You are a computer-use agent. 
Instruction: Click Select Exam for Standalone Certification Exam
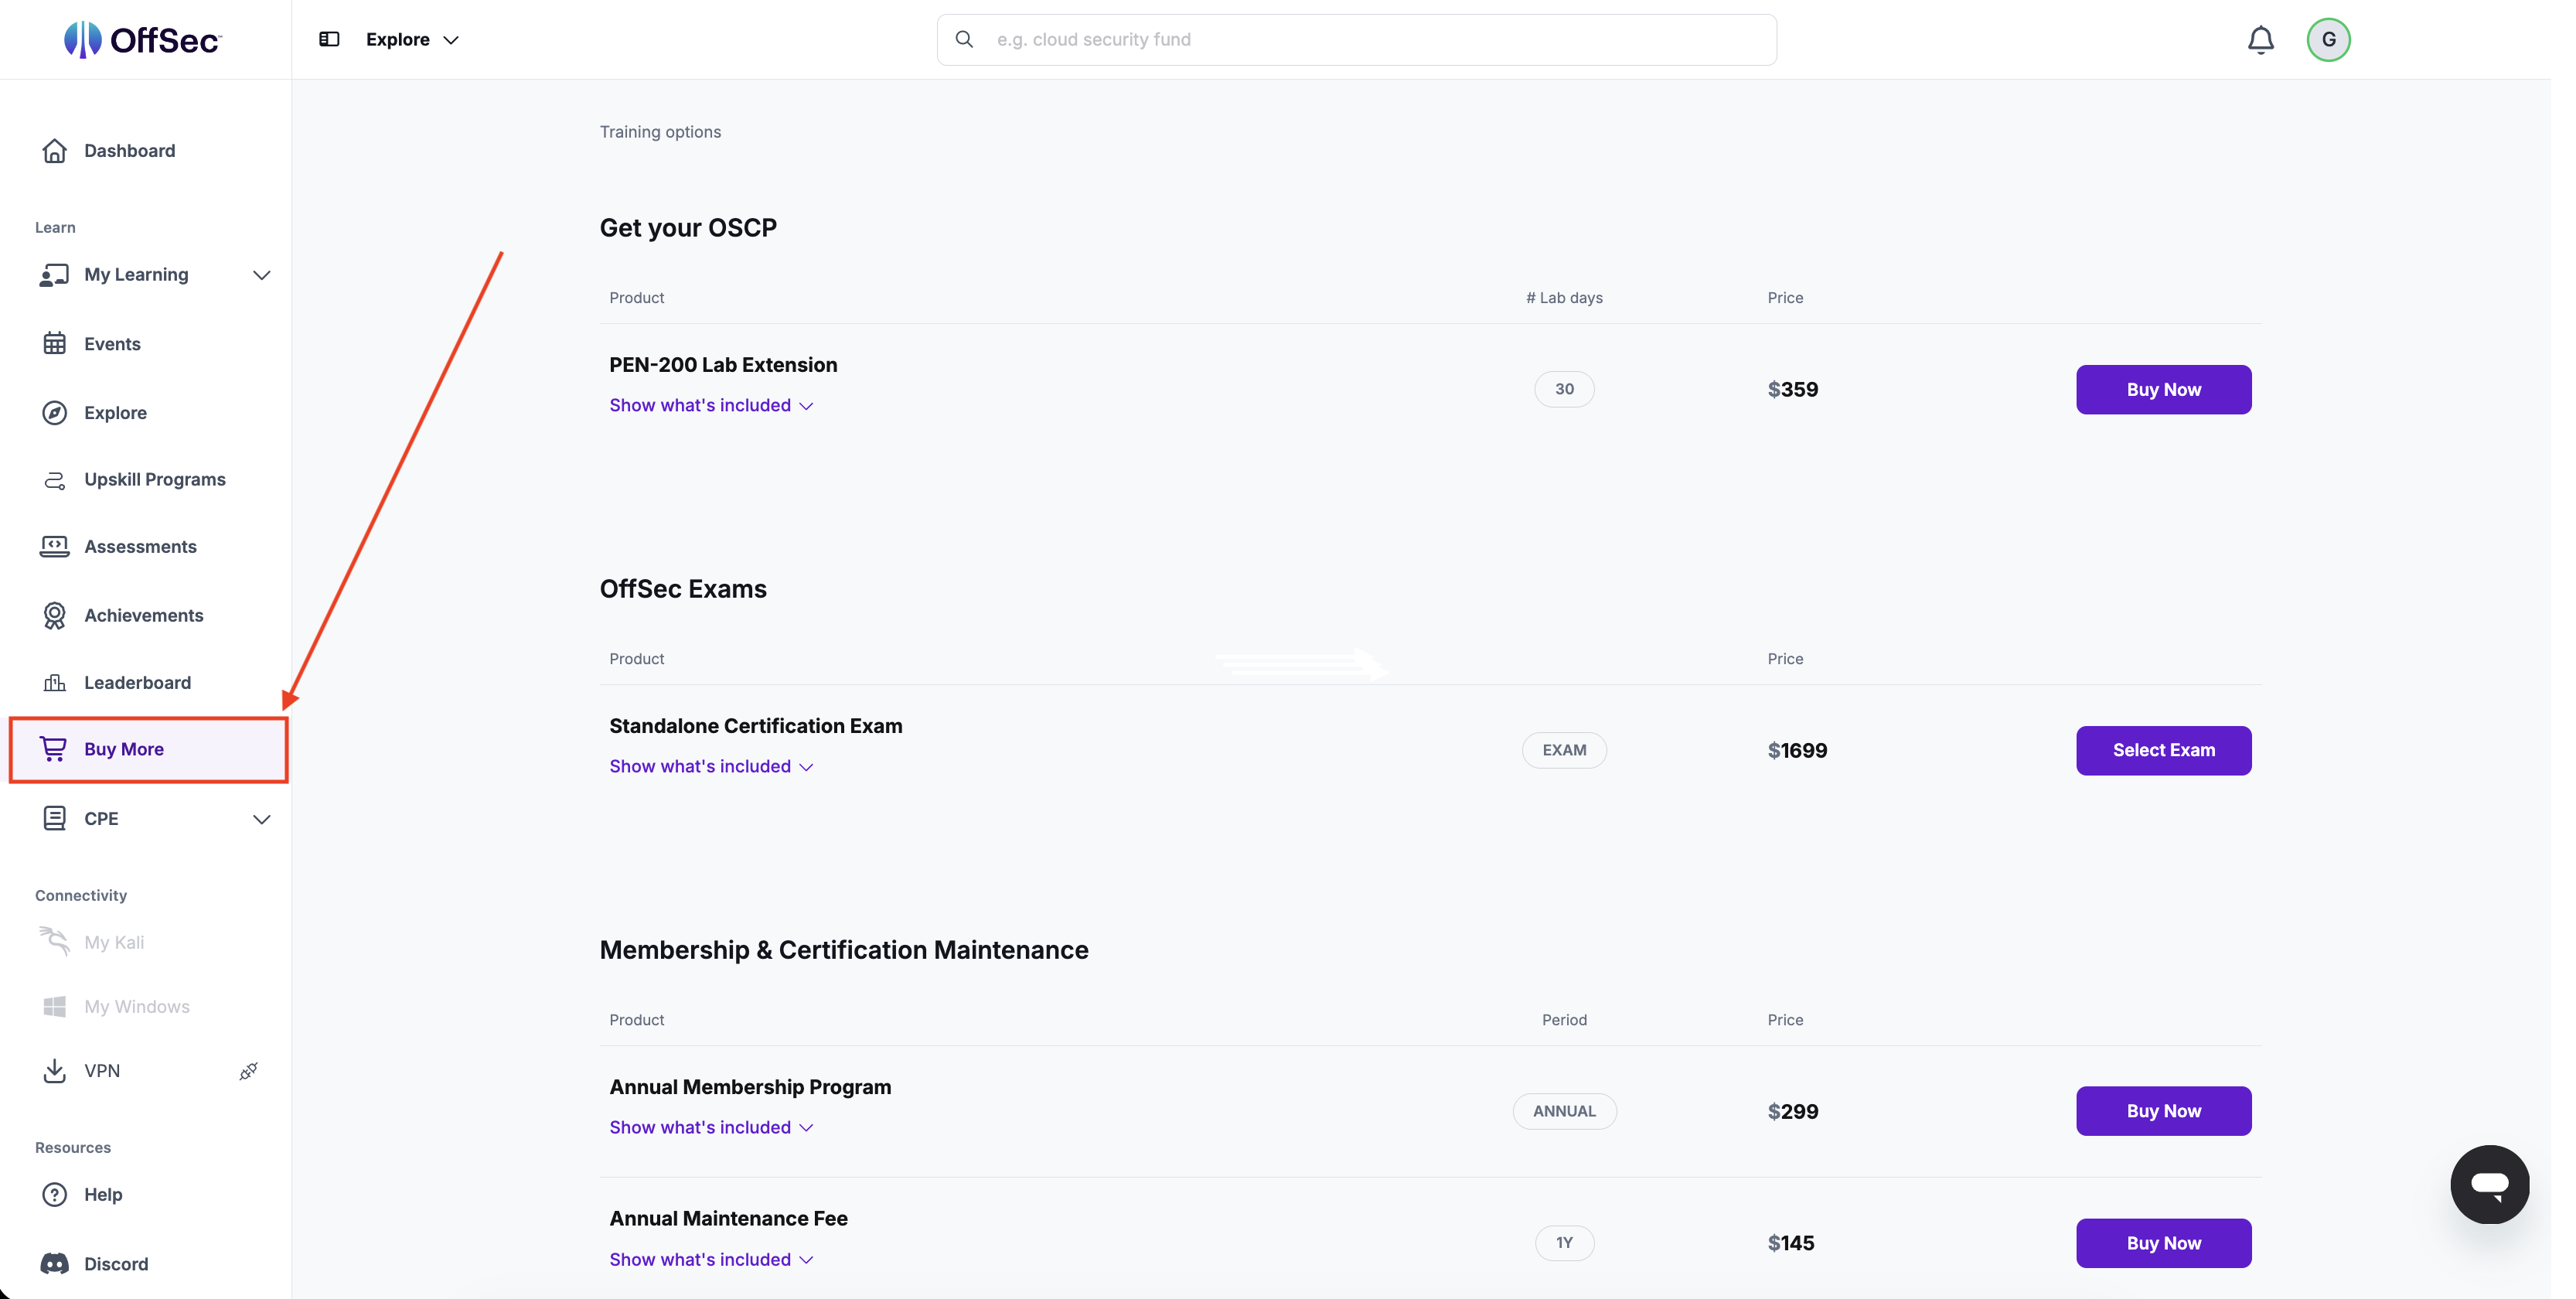(x=2163, y=750)
